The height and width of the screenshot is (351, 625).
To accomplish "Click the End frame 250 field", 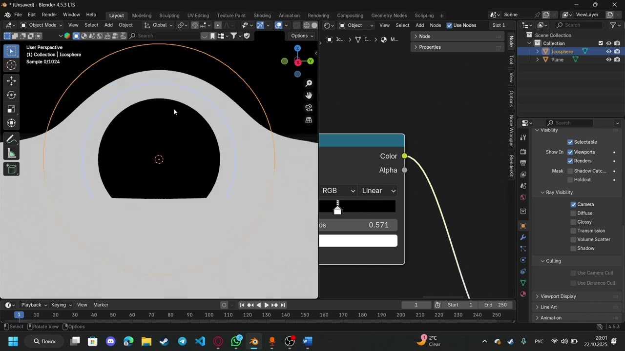I will pos(496,305).
